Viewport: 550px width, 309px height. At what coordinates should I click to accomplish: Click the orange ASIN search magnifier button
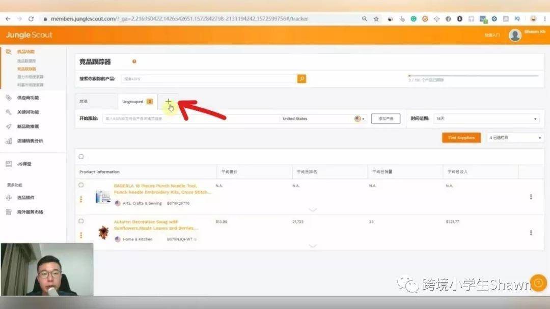[301, 79]
